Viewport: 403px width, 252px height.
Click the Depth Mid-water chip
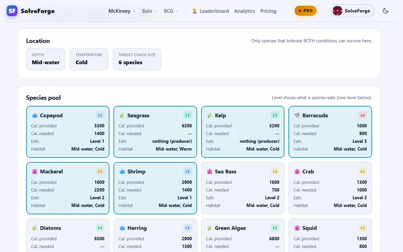coord(46,59)
